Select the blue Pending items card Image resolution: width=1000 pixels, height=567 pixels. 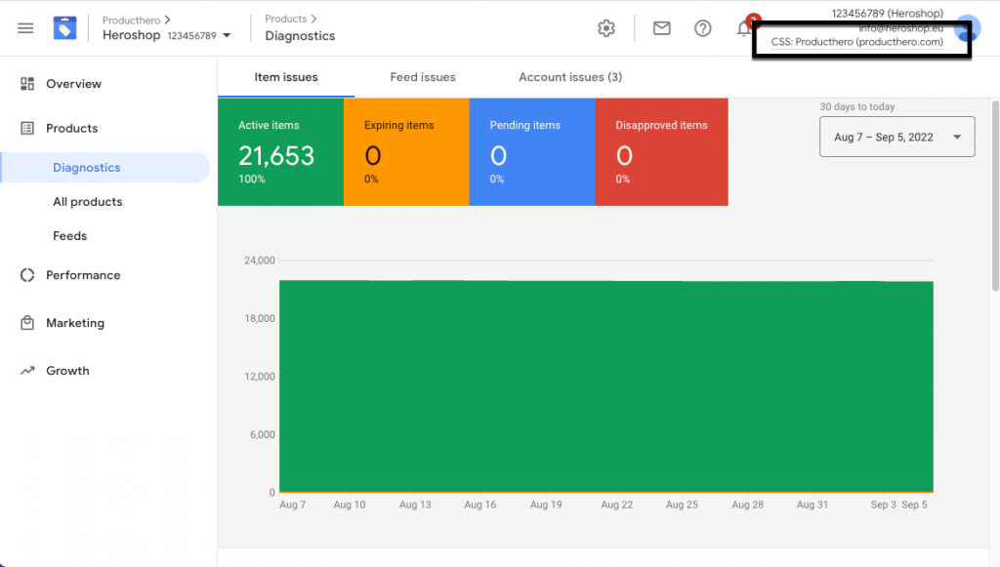point(532,151)
